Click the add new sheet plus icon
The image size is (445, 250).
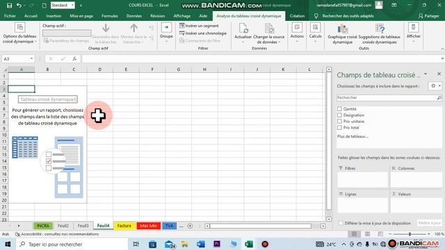coord(190,226)
